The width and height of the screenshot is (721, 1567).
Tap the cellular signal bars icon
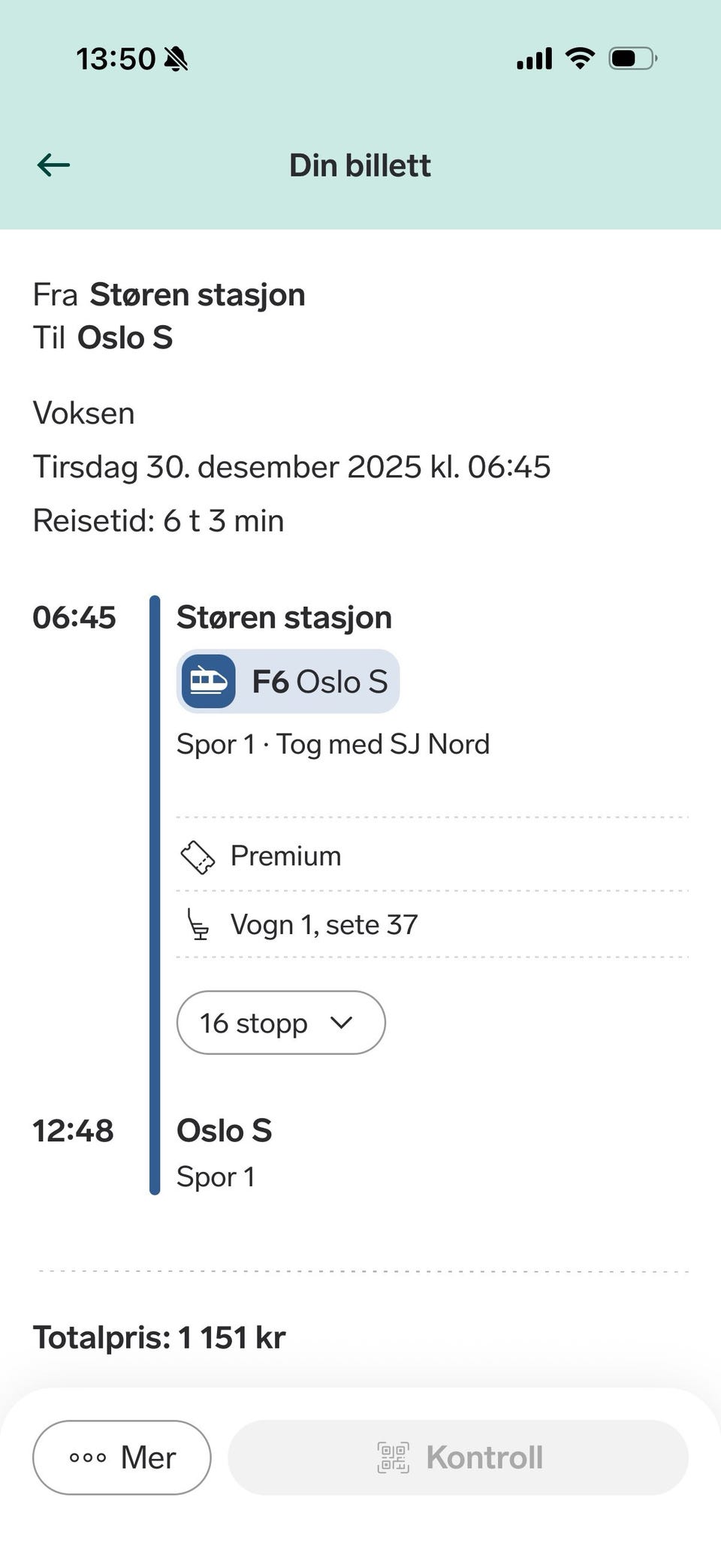tap(534, 58)
